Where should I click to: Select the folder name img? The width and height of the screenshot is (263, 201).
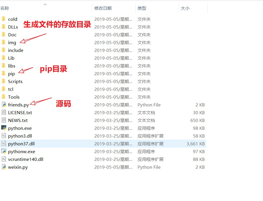click(x=12, y=43)
